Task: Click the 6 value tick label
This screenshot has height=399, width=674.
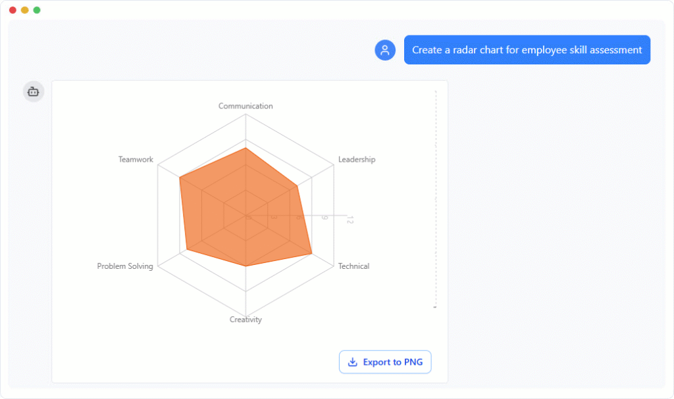Action: pos(299,217)
